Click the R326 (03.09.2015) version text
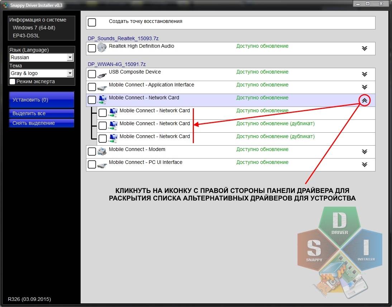The width and height of the screenshot is (392, 307). [x=29, y=299]
